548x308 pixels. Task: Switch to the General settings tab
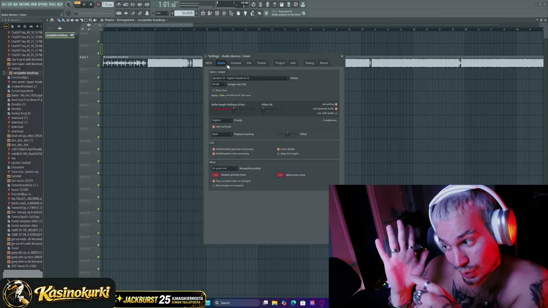pyautogui.click(x=236, y=63)
